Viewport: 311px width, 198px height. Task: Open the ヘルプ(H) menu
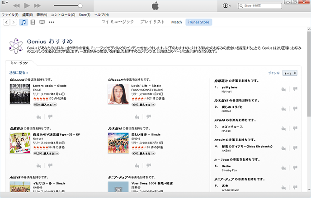101,15
